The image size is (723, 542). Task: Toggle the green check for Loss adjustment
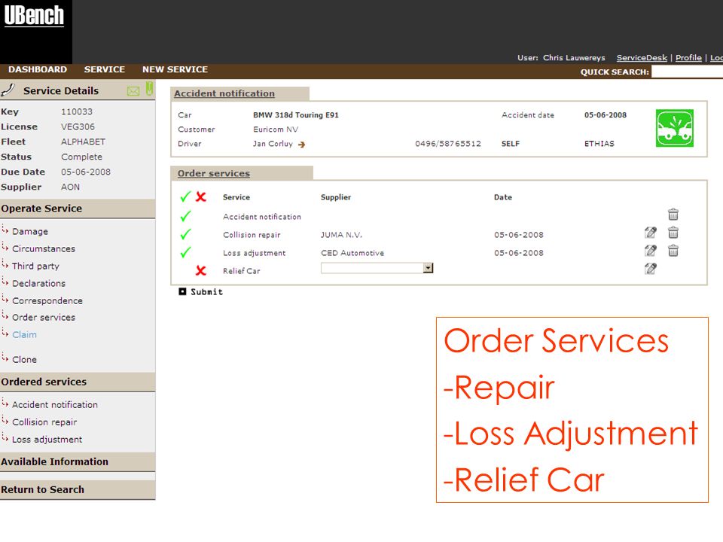(x=185, y=252)
